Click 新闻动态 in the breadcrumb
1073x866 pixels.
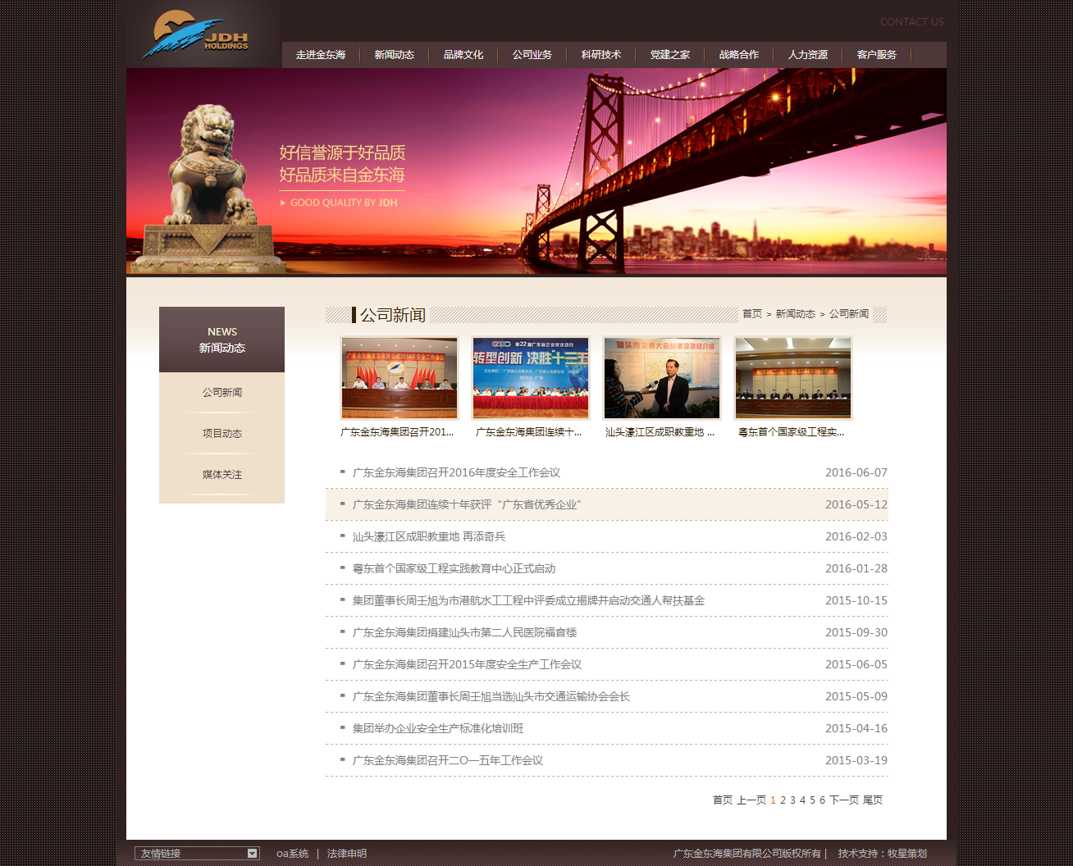click(796, 314)
